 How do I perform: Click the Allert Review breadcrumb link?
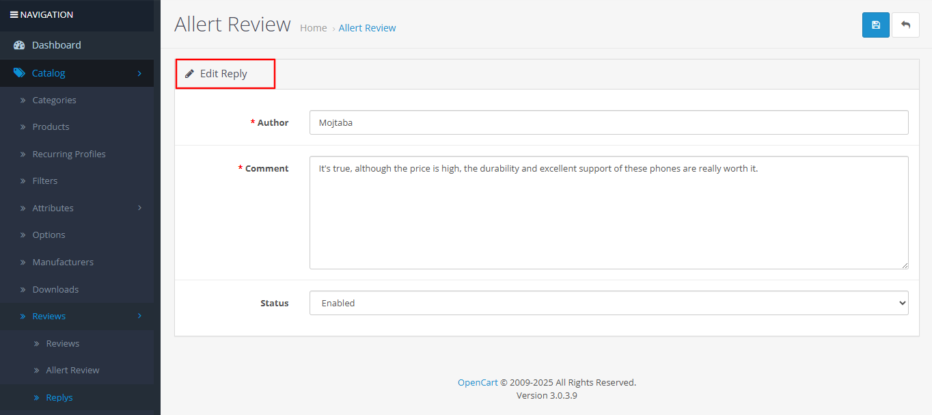pyautogui.click(x=367, y=28)
